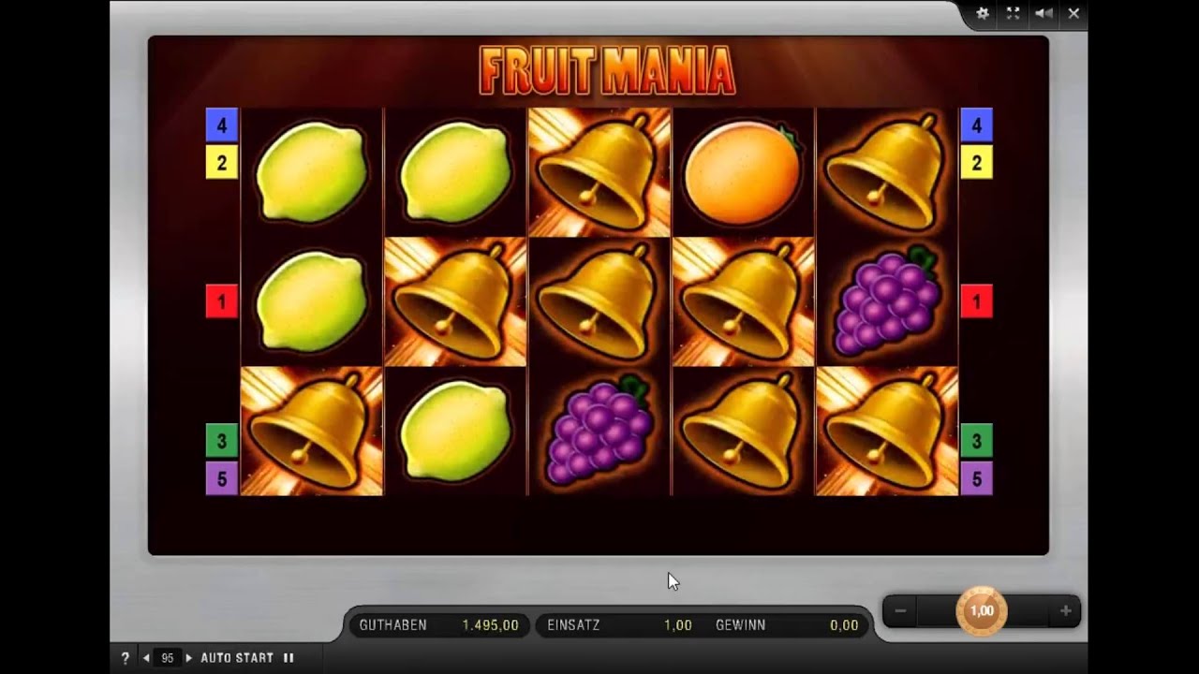Select payline 1 red marker on right
This screenshot has height=674, width=1199.
[976, 301]
